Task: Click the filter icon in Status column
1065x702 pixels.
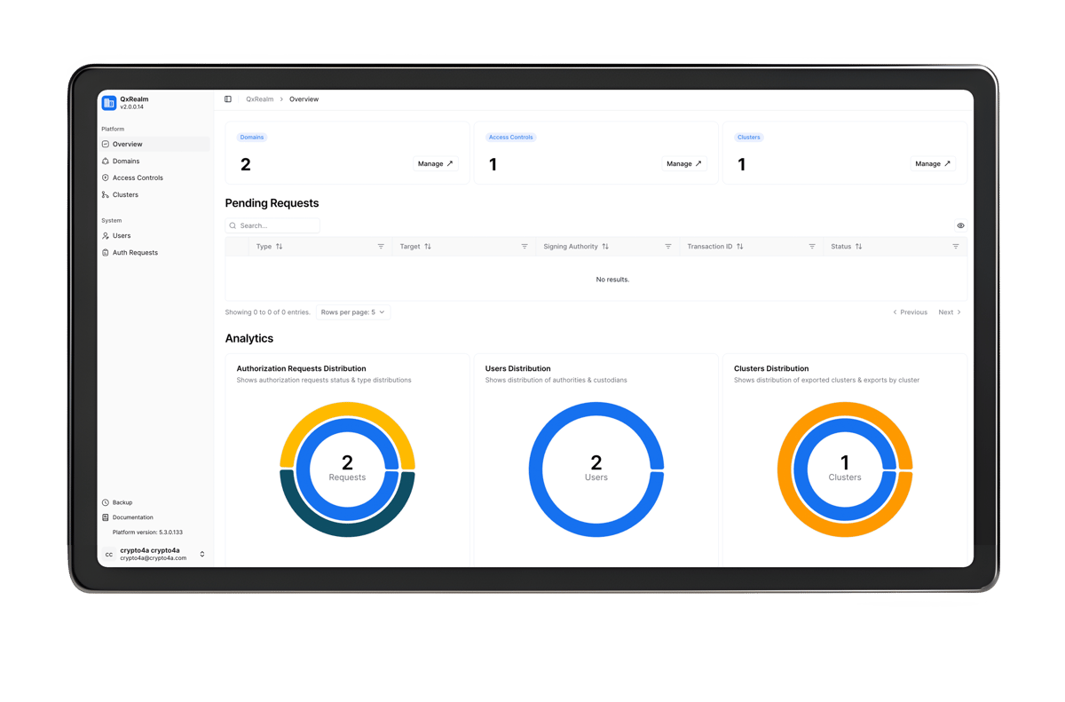Action: tap(956, 247)
